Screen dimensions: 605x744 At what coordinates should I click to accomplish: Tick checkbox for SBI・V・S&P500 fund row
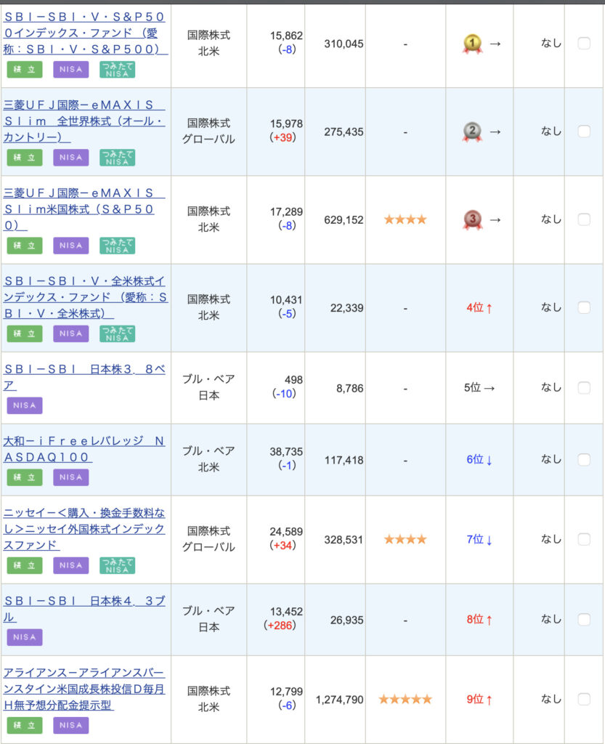(x=584, y=43)
